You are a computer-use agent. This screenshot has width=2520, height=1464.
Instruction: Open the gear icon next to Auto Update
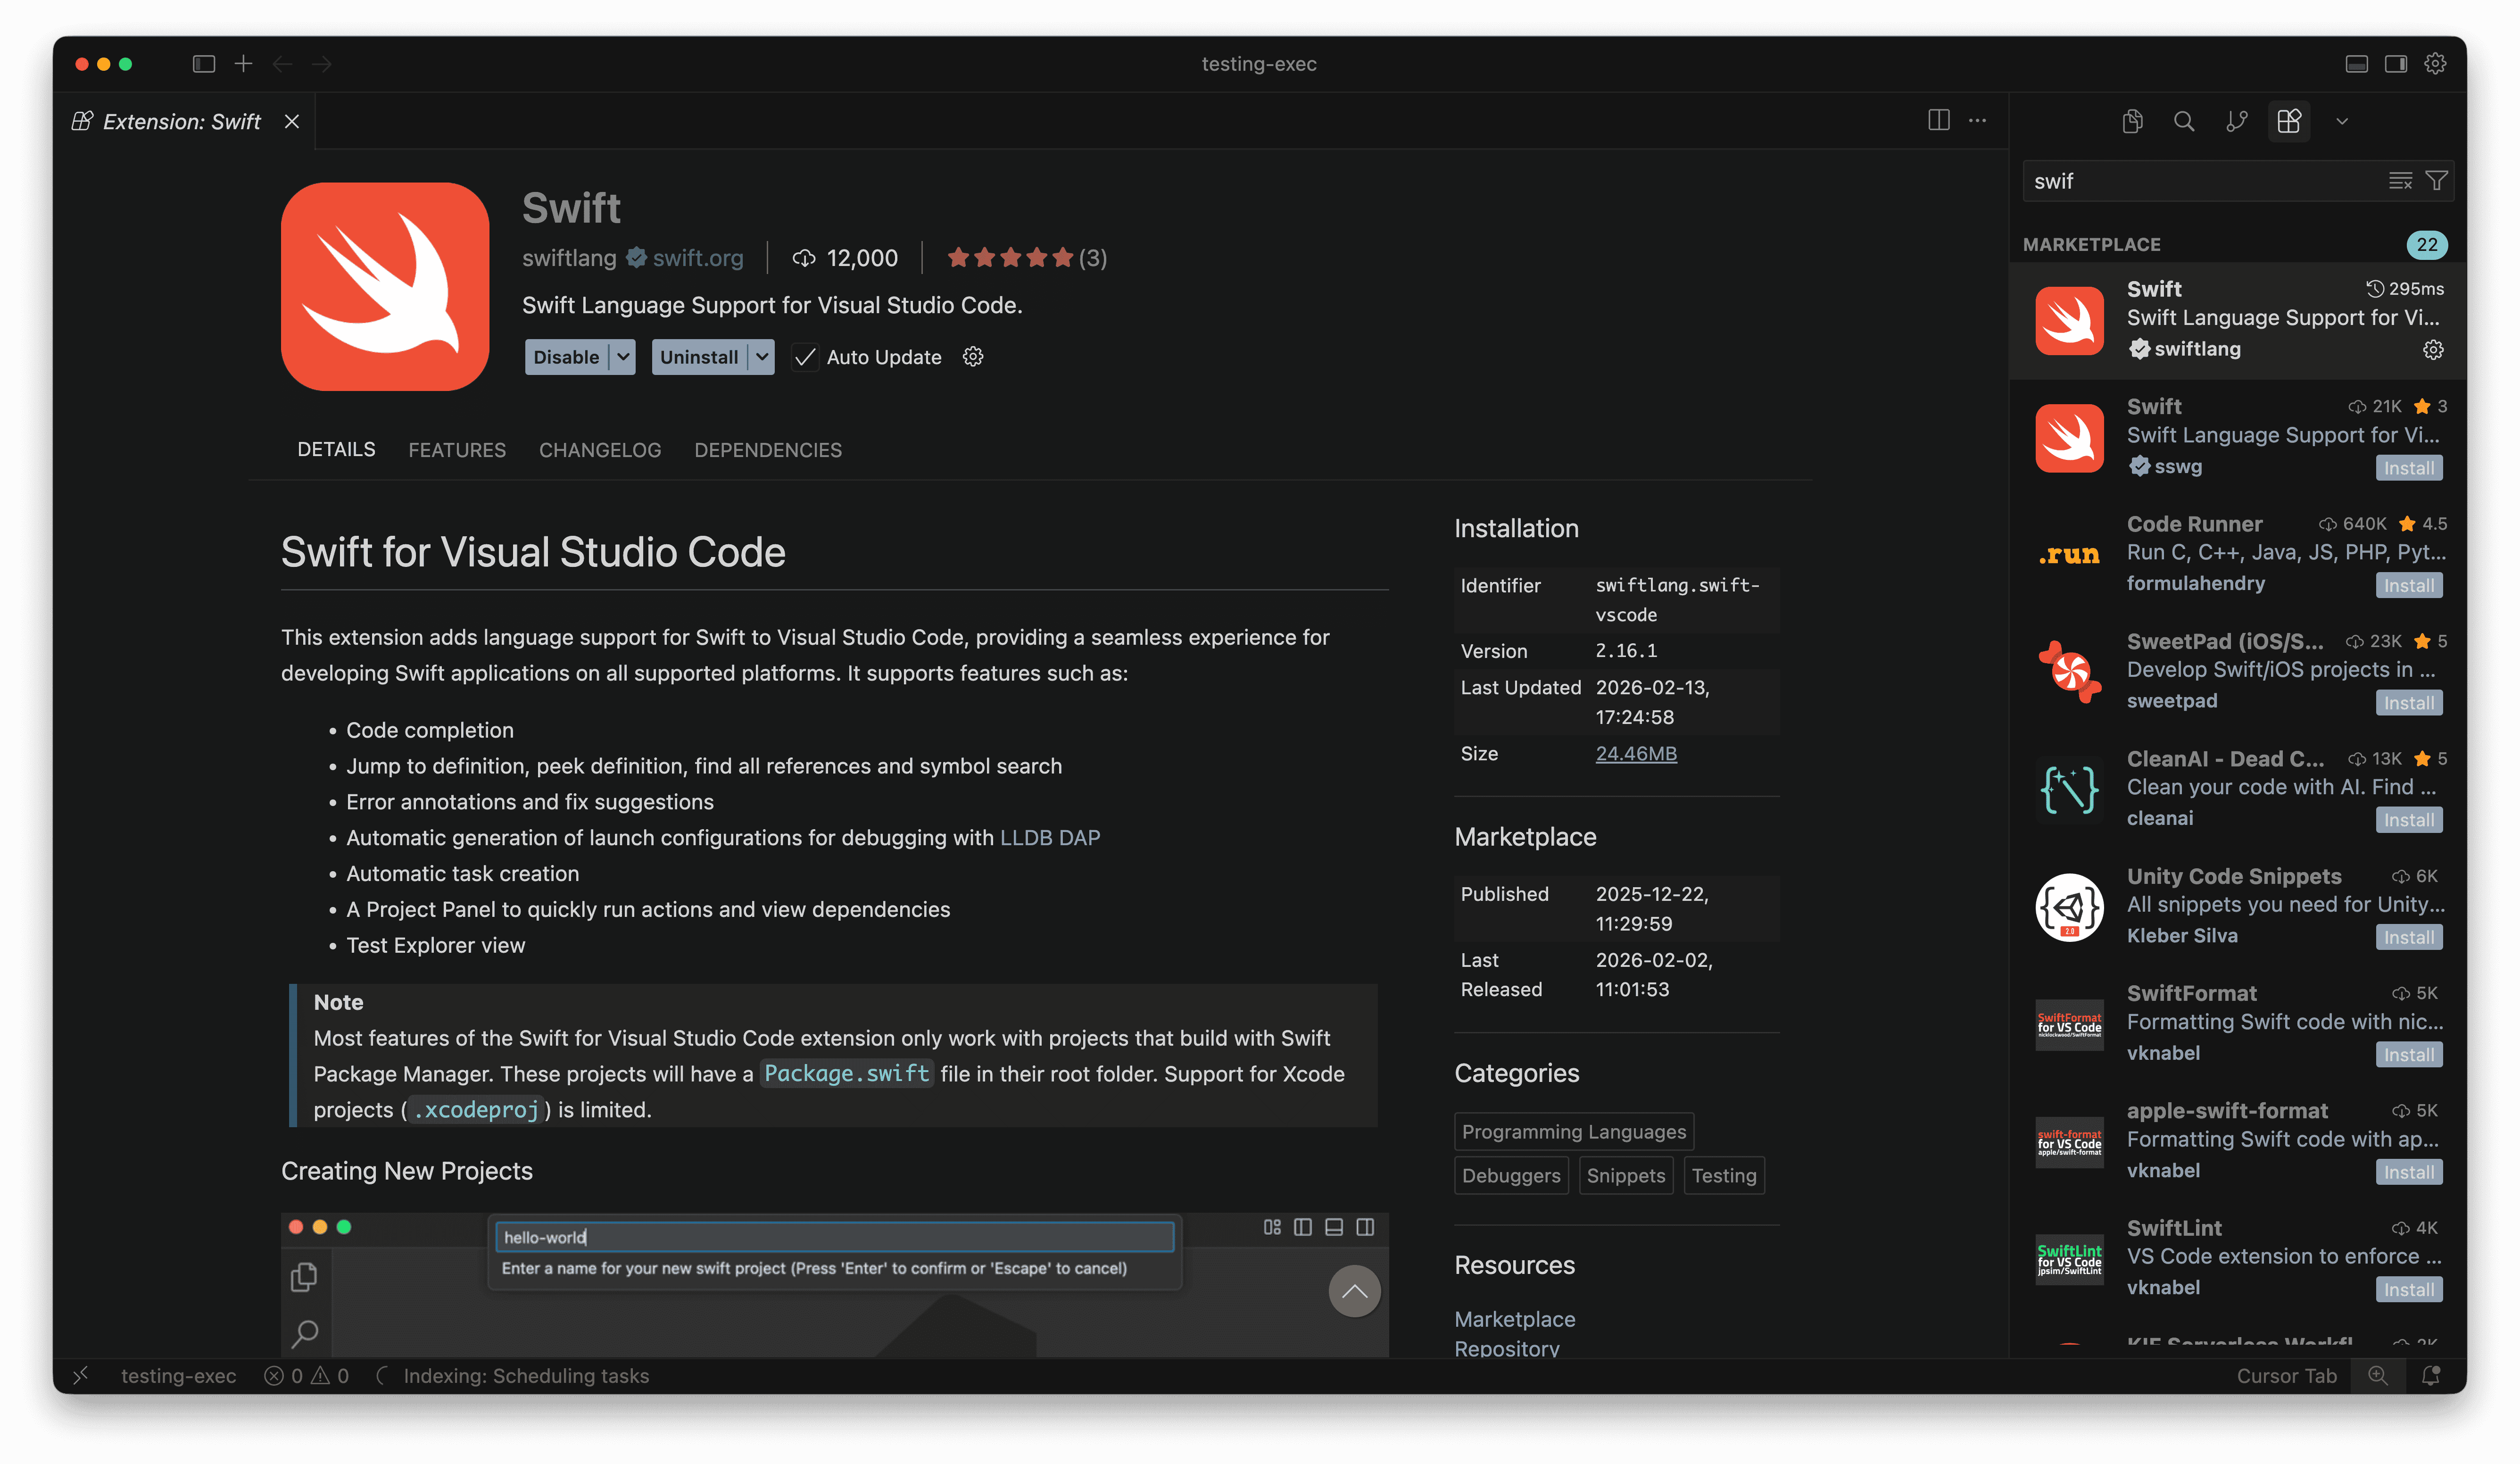973,357
